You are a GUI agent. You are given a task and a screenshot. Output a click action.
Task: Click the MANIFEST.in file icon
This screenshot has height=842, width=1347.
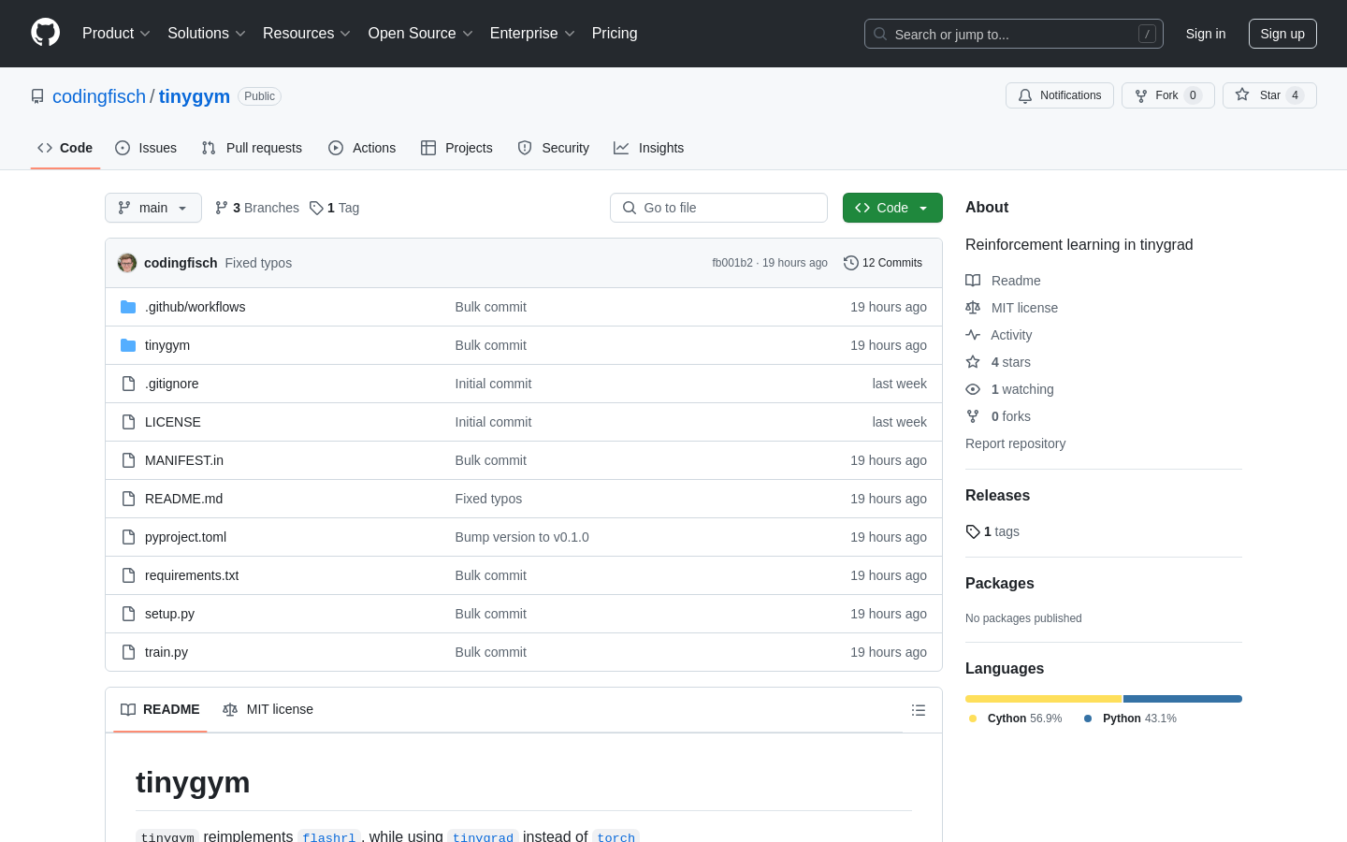pos(128,460)
